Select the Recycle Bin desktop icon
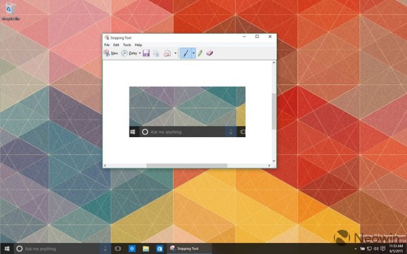Screen dimensions: 407x254 point(10,12)
